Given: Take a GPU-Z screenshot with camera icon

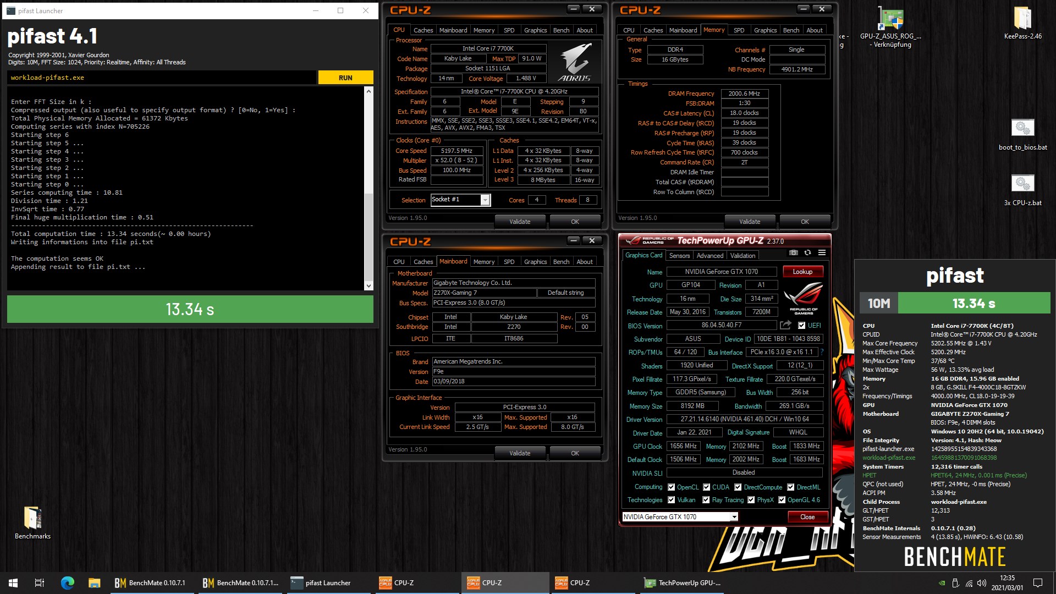Looking at the screenshot, I should pyautogui.click(x=793, y=253).
